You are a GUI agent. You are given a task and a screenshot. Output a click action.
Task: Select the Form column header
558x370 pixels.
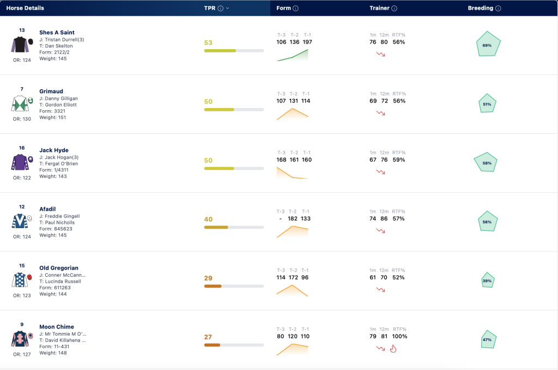point(283,8)
